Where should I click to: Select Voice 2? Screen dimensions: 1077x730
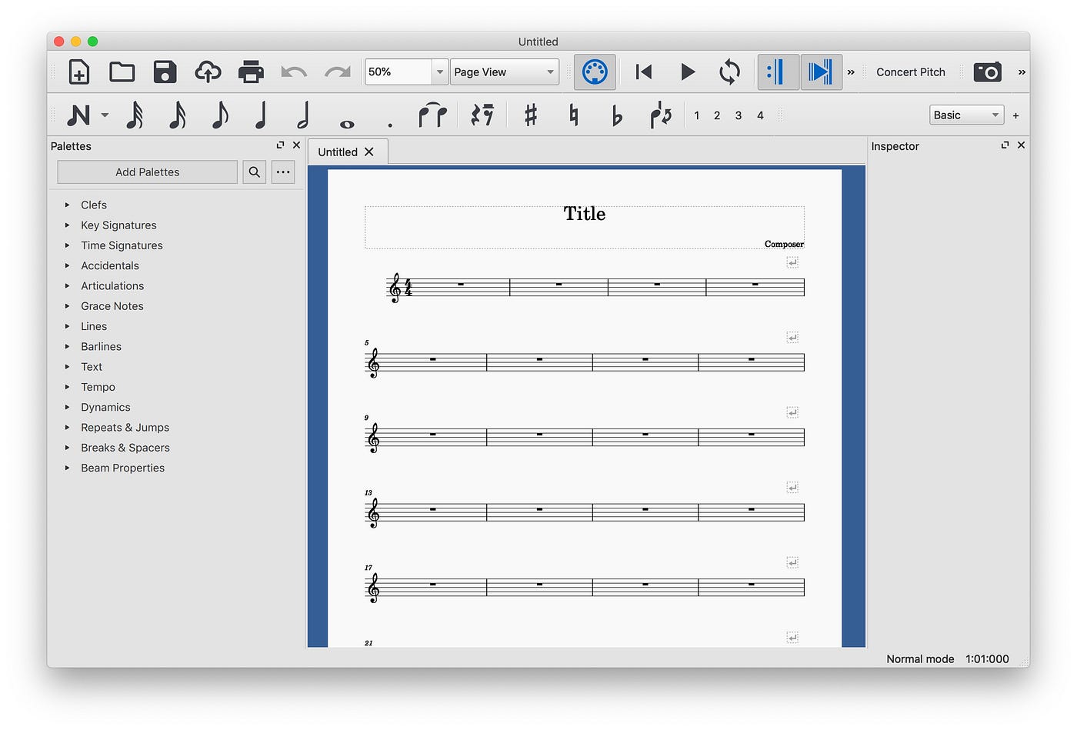tap(716, 115)
